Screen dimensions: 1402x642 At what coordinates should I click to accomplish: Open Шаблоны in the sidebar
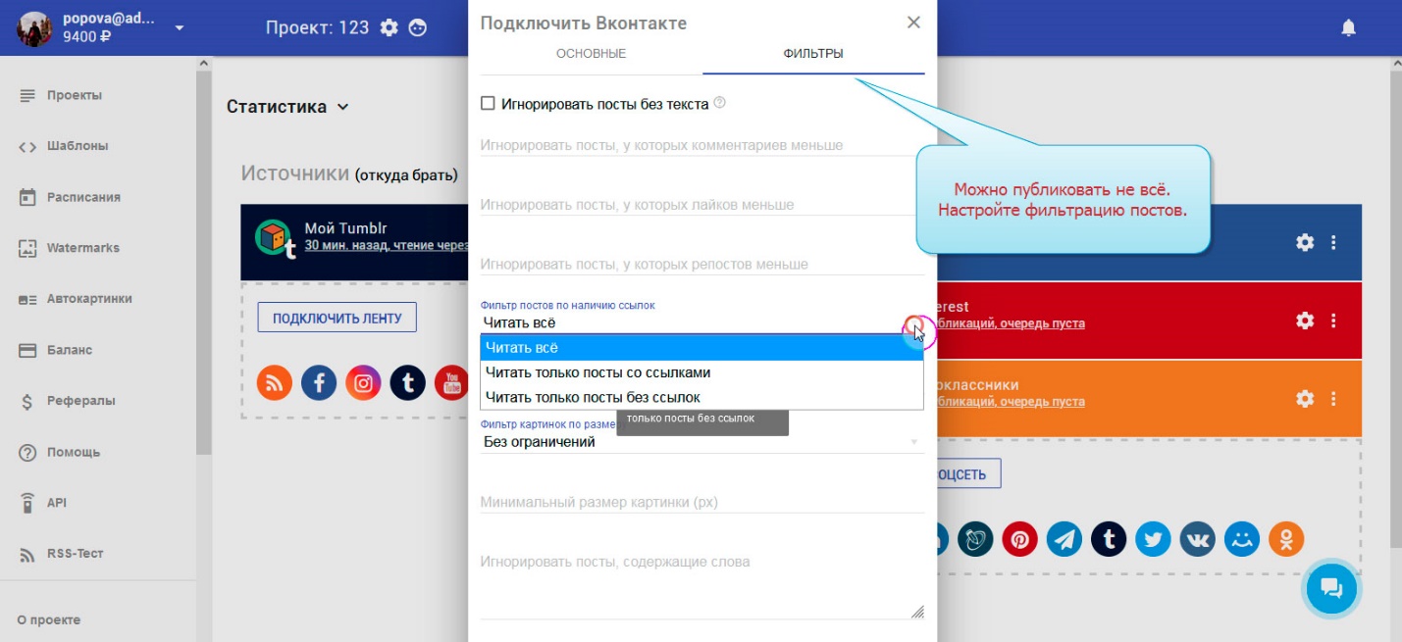point(77,146)
